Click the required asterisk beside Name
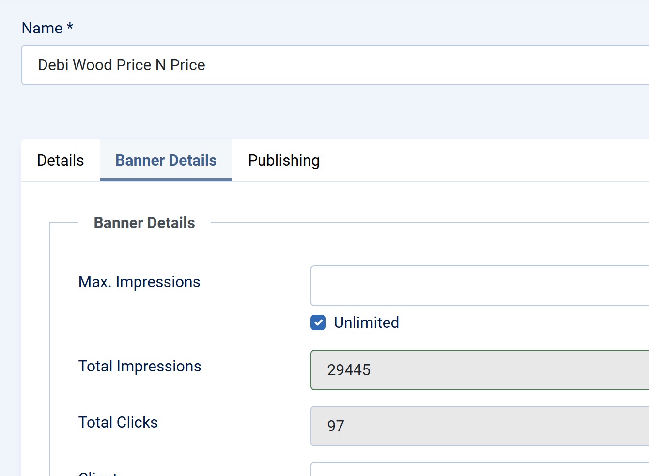This screenshot has height=476, width=649. pos(70,27)
